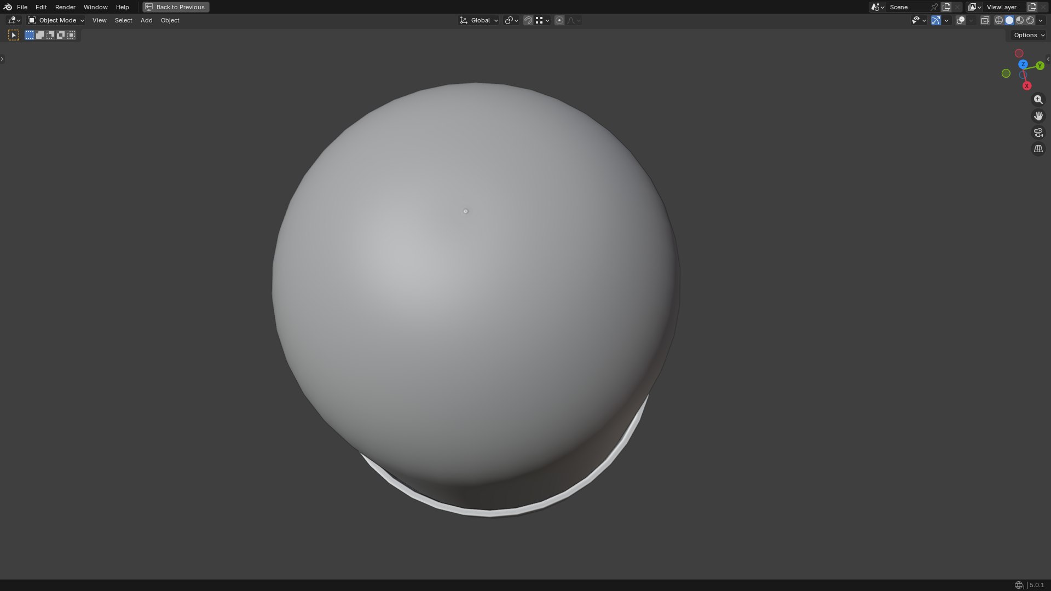Click Back to Previous button
1051x591 pixels.
pos(176,7)
